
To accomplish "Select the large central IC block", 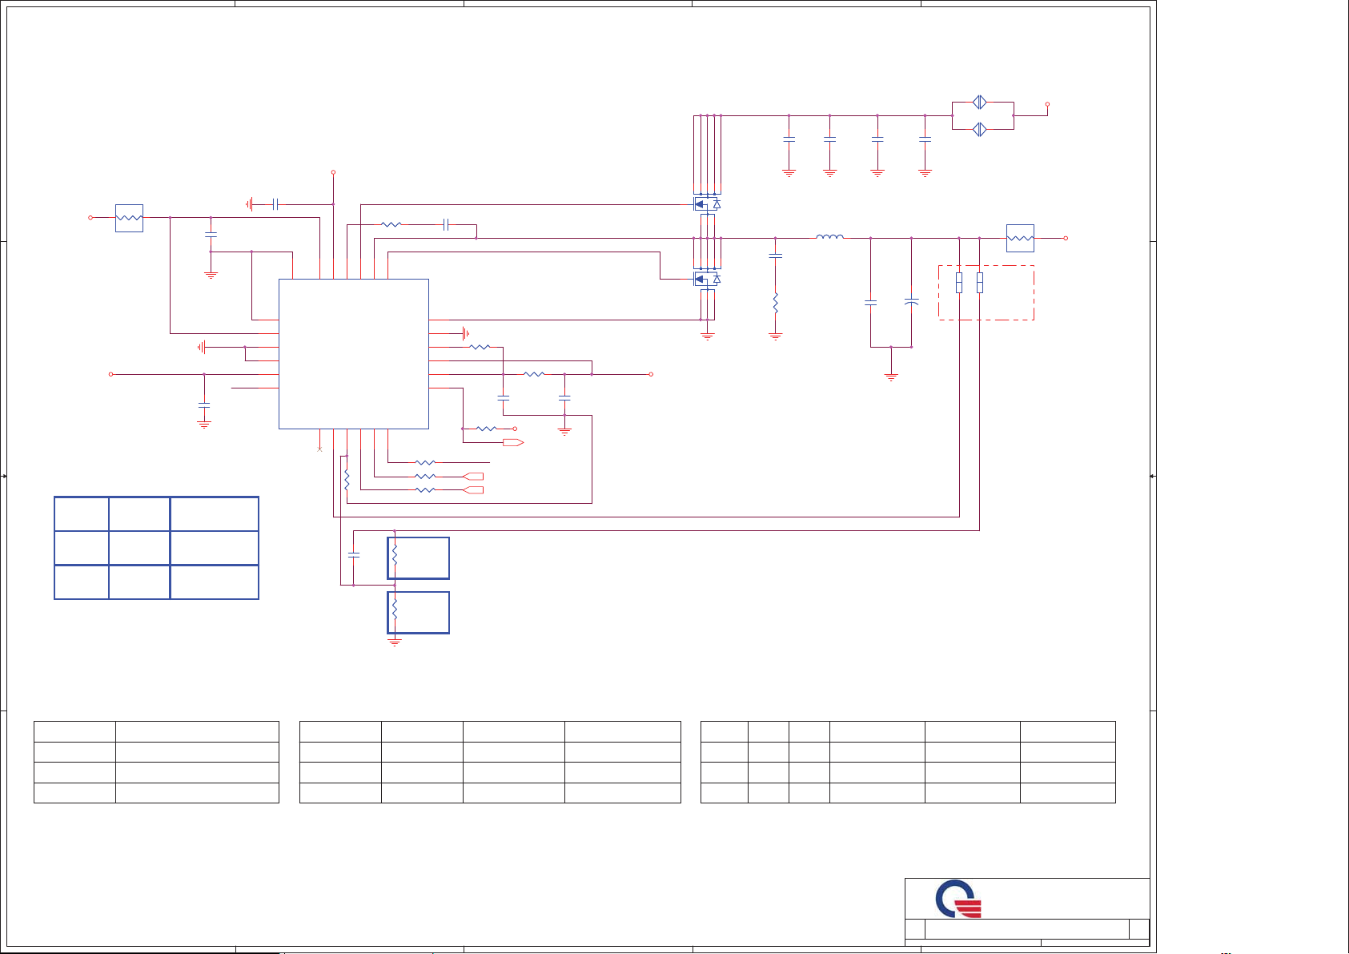I will coord(353,354).
